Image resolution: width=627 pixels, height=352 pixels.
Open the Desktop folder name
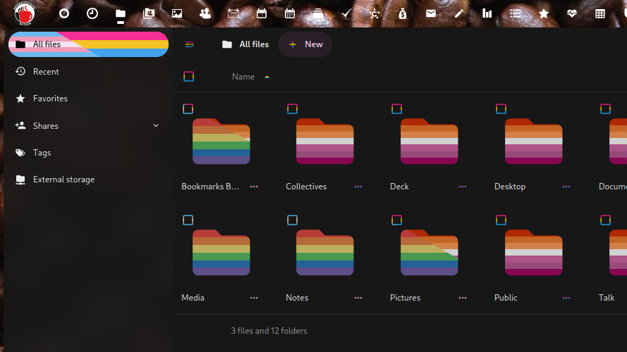(510, 187)
